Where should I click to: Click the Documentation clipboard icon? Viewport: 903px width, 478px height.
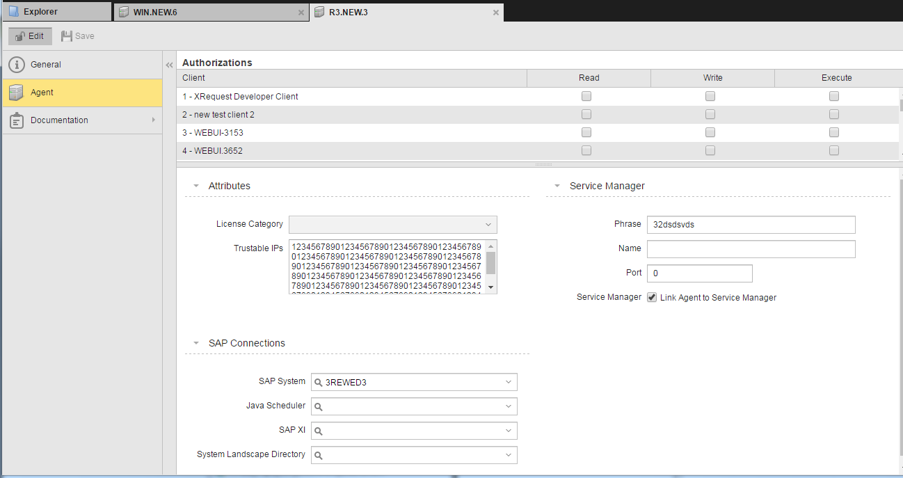click(17, 120)
